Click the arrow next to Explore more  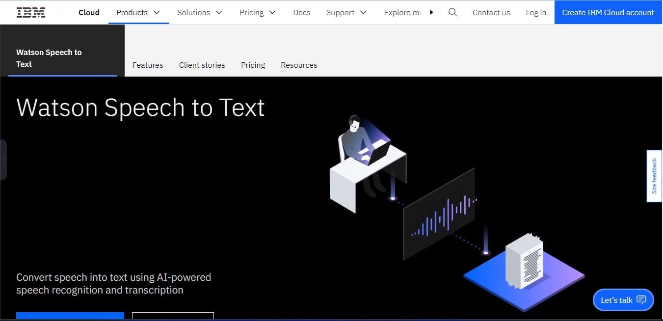(431, 12)
